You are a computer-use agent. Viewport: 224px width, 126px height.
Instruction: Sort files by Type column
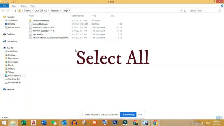point(93,16)
